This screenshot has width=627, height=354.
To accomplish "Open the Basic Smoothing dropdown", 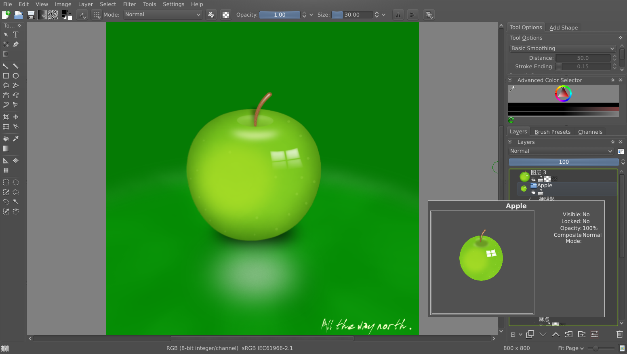I will [562, 48].
